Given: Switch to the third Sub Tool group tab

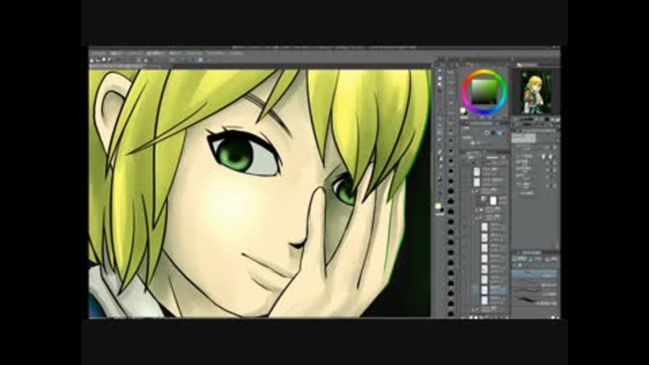Looking at the screenshot, I should point(552,259).
